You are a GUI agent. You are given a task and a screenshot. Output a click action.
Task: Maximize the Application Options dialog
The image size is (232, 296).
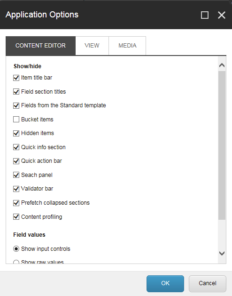click(x=205, y=15)
